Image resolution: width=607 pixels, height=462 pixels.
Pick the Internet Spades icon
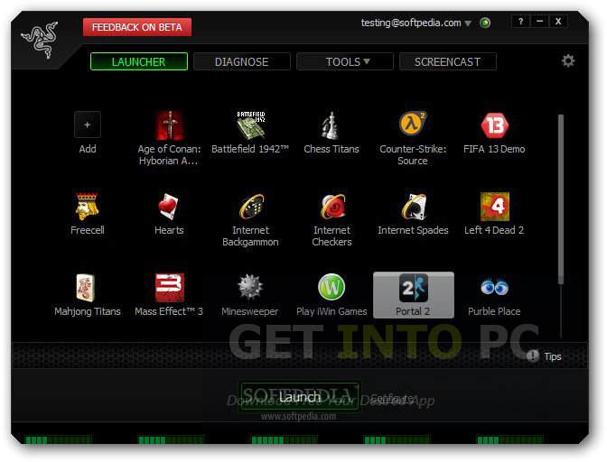coord(414,207)
